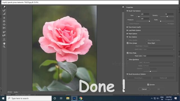This screenshot has height=101, width=180.
Task: Open the Mask Color dropdown
Action: [159, 56]
